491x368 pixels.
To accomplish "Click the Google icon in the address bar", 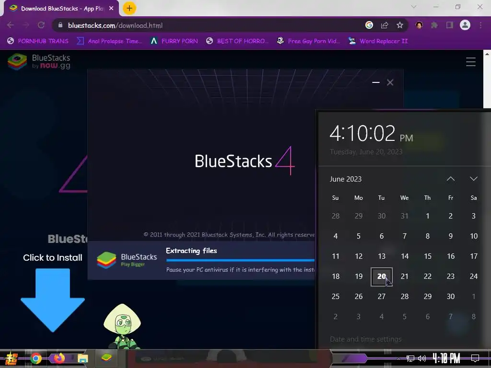I will (369, 25).
